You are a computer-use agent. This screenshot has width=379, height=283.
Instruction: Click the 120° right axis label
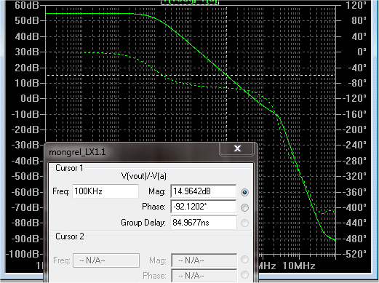pos(356,5)
